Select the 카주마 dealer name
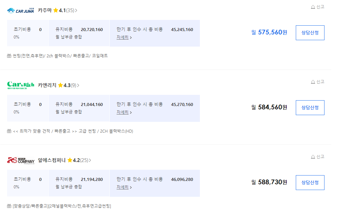Screen dimensions: 338x215 coord(45,10)
